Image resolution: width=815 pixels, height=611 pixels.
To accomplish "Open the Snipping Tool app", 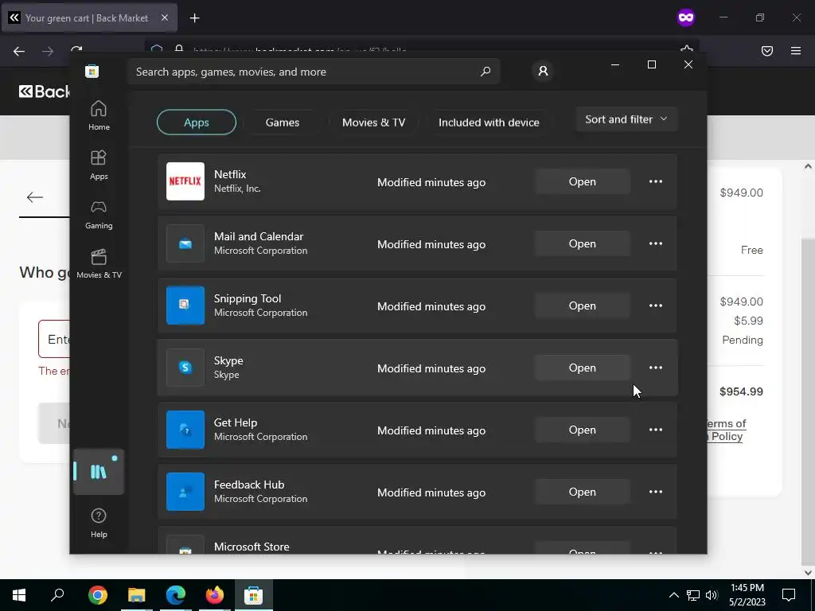I will (582, 305).
